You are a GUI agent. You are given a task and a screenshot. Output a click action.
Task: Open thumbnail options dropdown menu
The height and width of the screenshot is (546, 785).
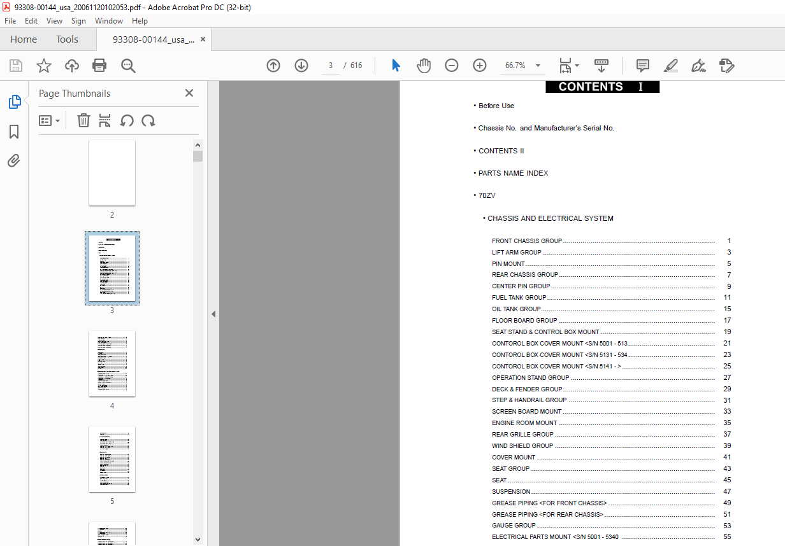[49, 120]
